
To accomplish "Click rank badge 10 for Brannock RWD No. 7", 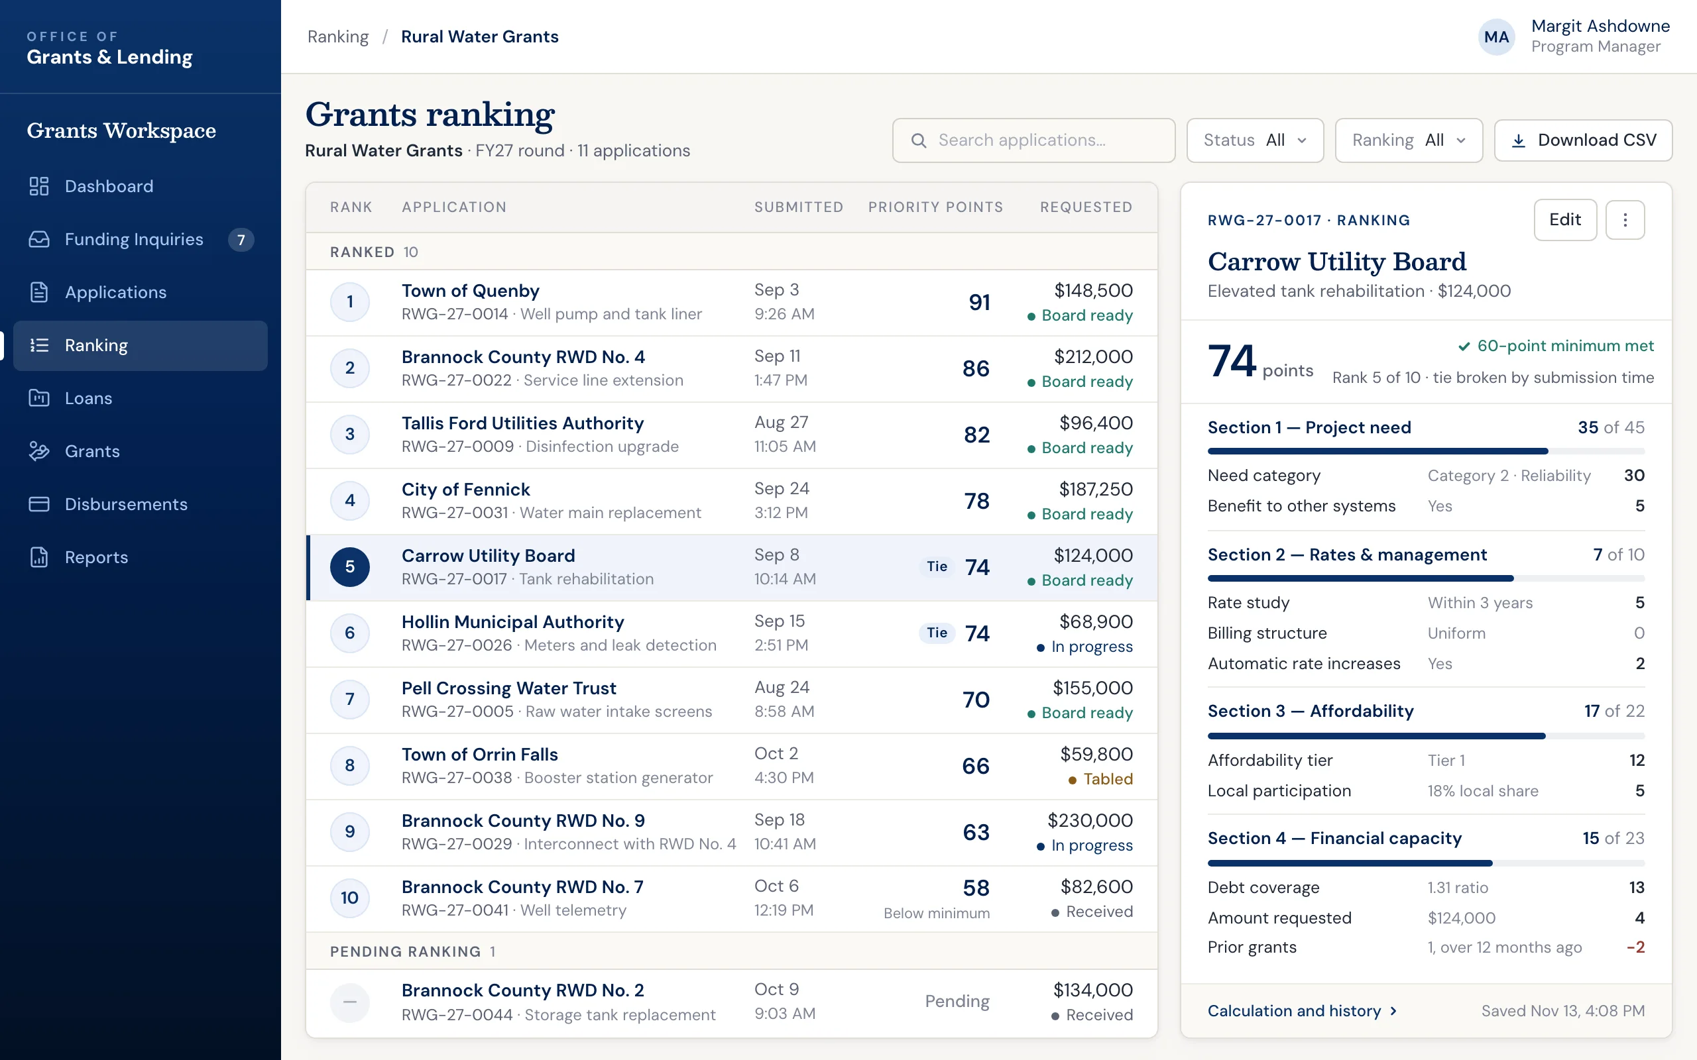I will pyautogui.click(x=350, y=897).
